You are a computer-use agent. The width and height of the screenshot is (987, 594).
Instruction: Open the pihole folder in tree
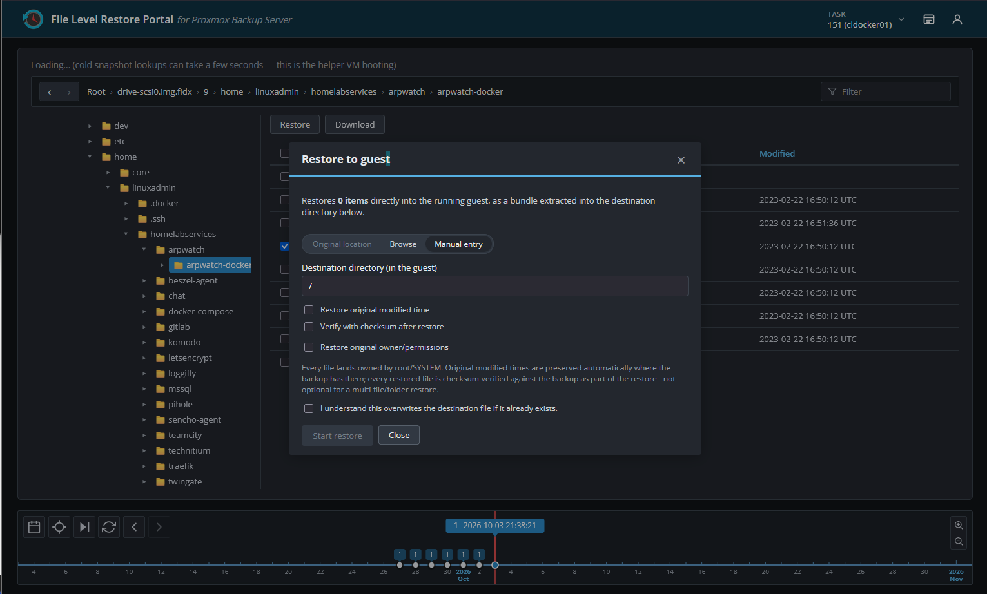(180, 404)
